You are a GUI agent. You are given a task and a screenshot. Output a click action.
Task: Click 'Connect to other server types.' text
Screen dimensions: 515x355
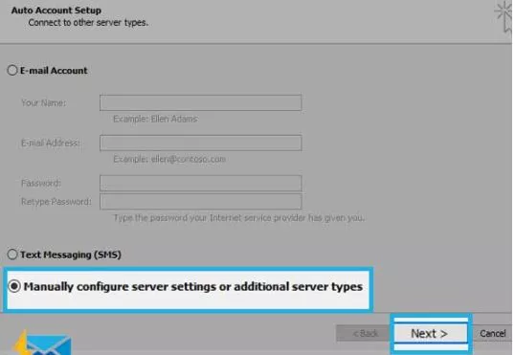point(88,23)
